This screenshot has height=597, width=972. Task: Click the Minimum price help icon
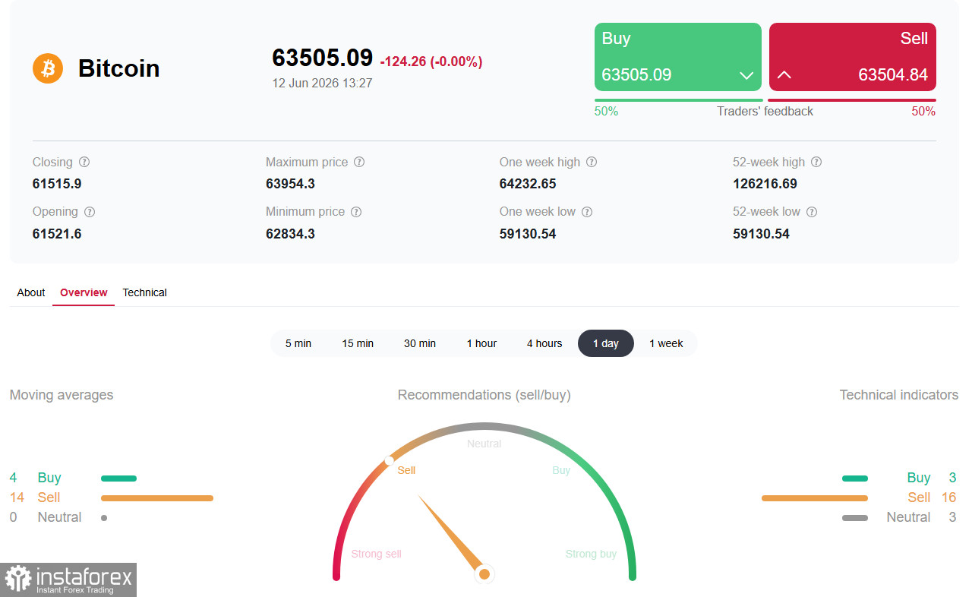[x=356, y=212]
